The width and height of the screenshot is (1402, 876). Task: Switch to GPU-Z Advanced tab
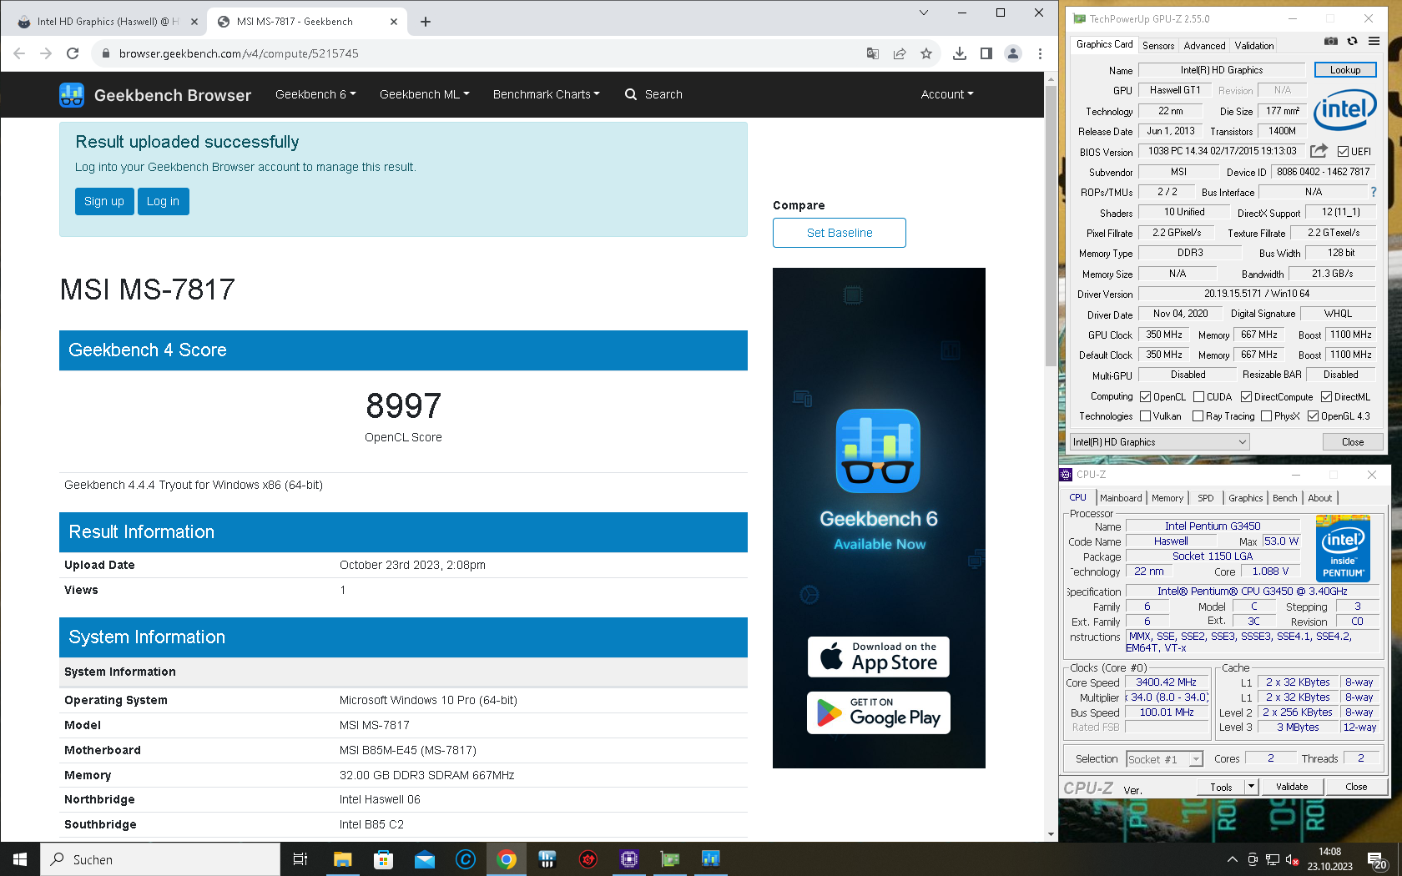click(1204, 46)
